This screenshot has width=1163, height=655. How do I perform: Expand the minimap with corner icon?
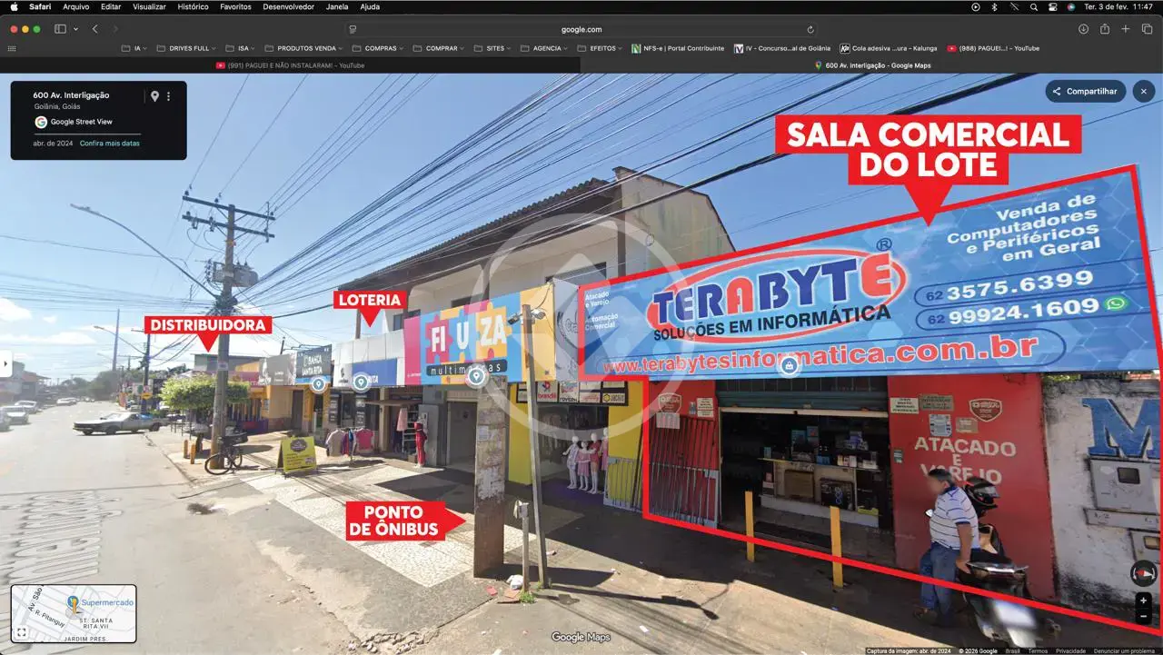[20, 633]
